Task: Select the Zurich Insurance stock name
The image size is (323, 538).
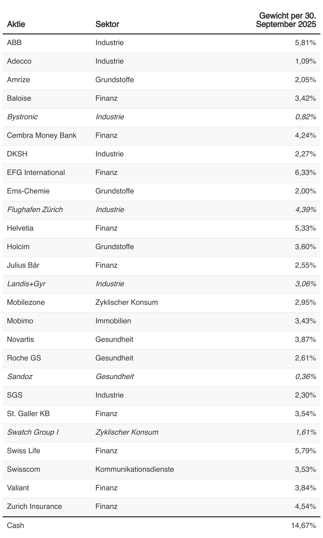Action: (34, 506)
